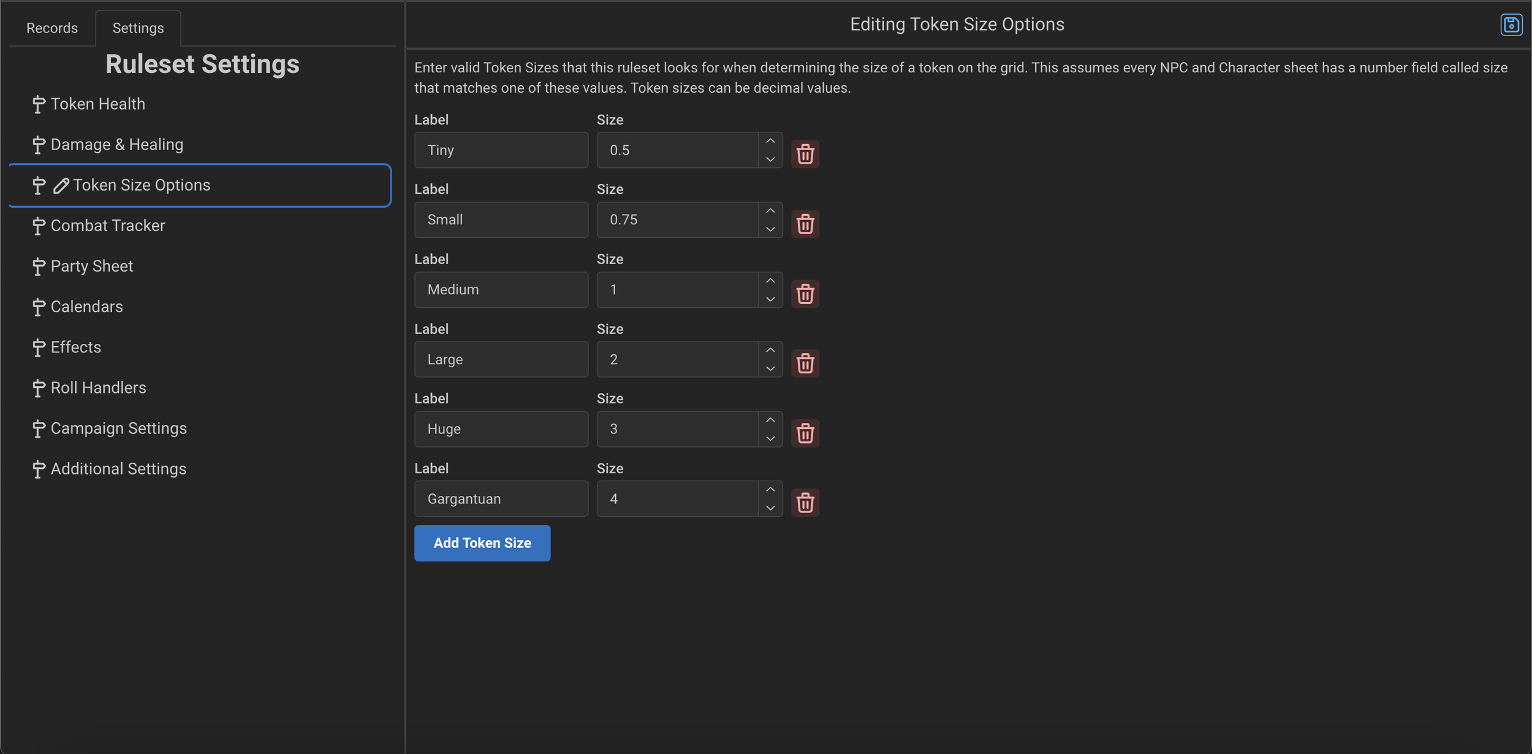Delete the Large token size row
The image size is (1532, 754).
(805, 363)
